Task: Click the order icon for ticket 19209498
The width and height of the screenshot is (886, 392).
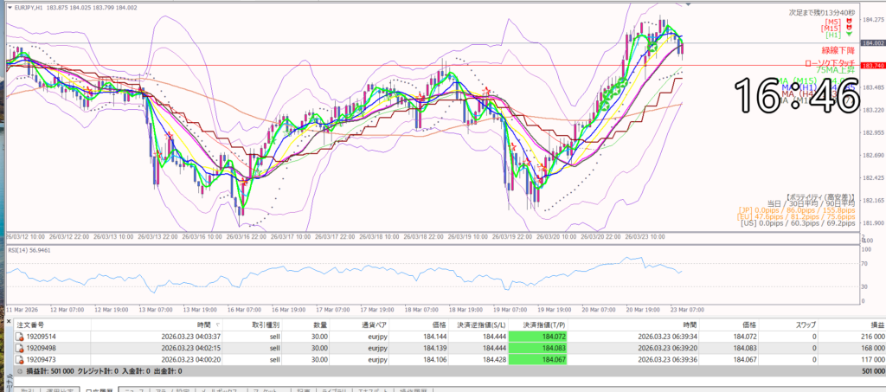Action: tap(21, 347)
